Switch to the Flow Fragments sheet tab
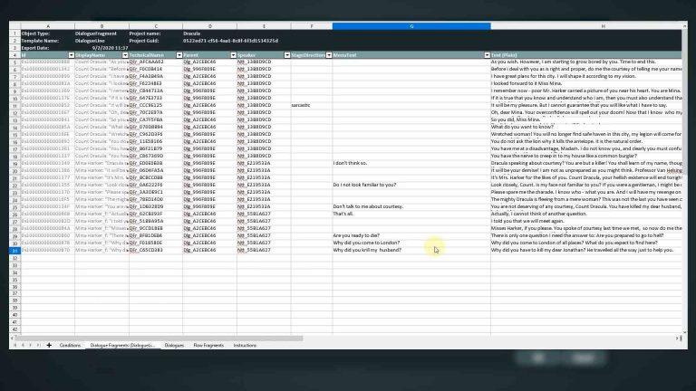The image size is (696, 391). click(x=208, y=345)
